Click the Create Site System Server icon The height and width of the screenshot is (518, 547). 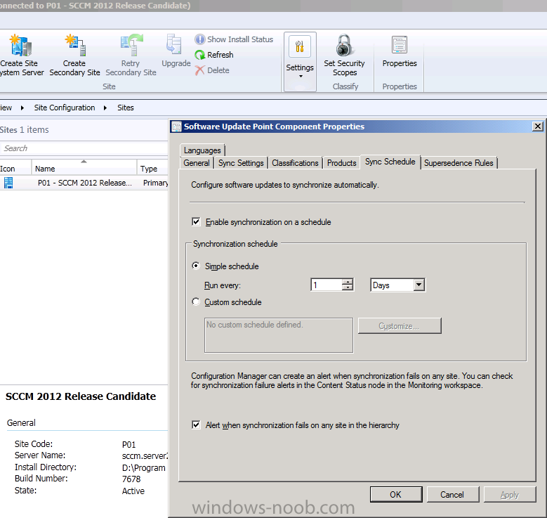21,46
